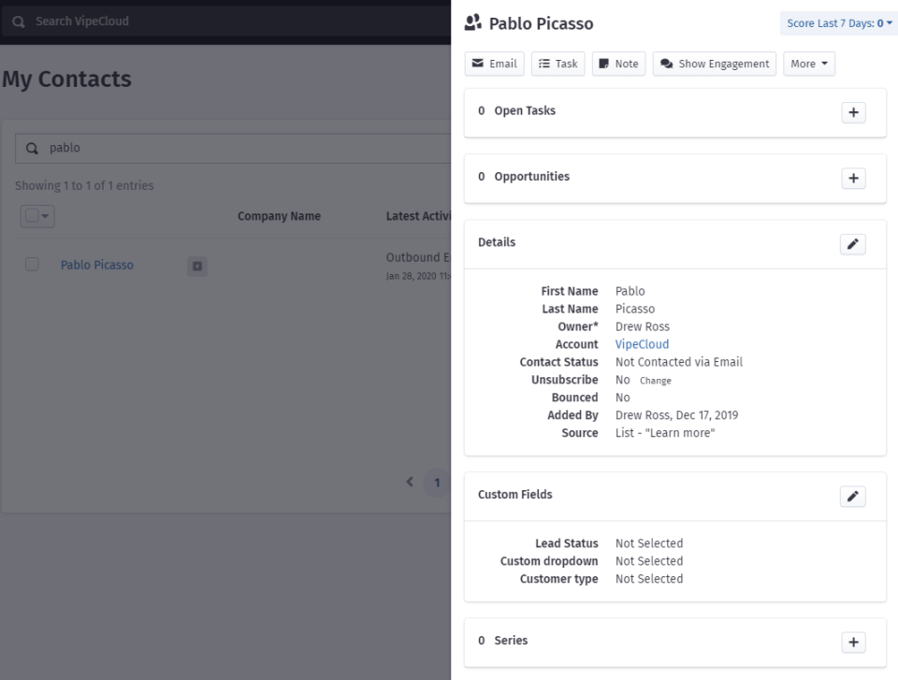898x680 pixels.
Task: Add an Opportunity with the plus button
Action: [x=852, y=178]
